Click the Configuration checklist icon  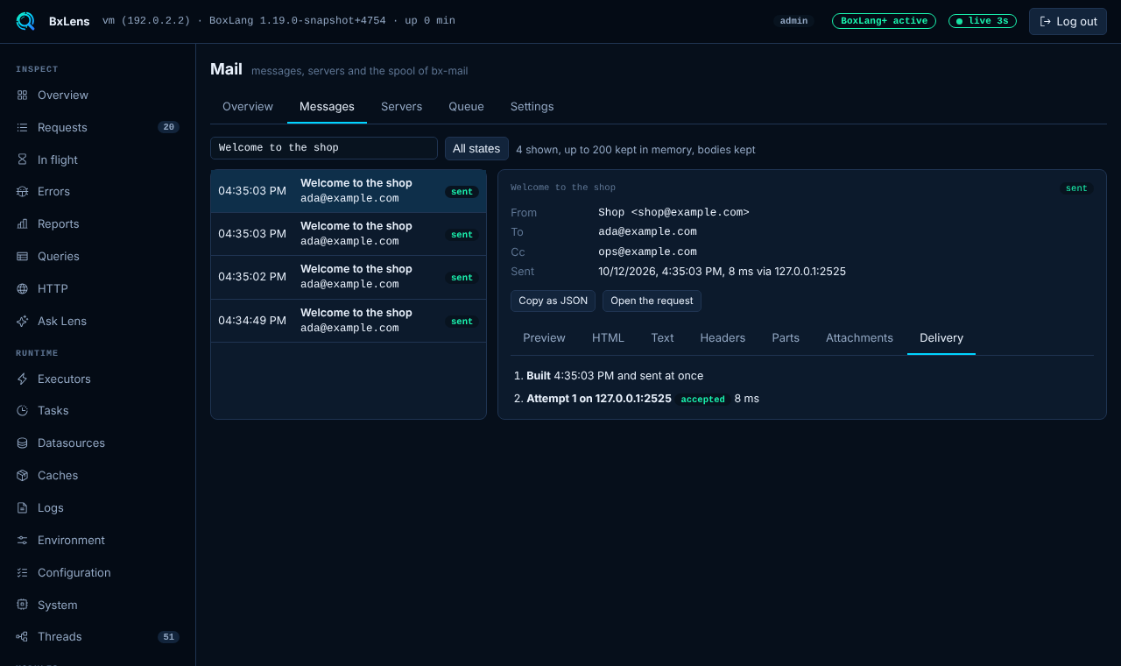22,572
